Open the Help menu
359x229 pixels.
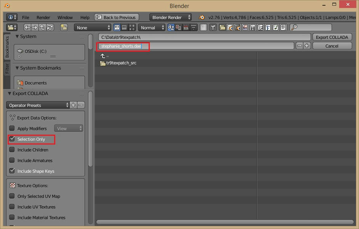[x=85, y=17]
